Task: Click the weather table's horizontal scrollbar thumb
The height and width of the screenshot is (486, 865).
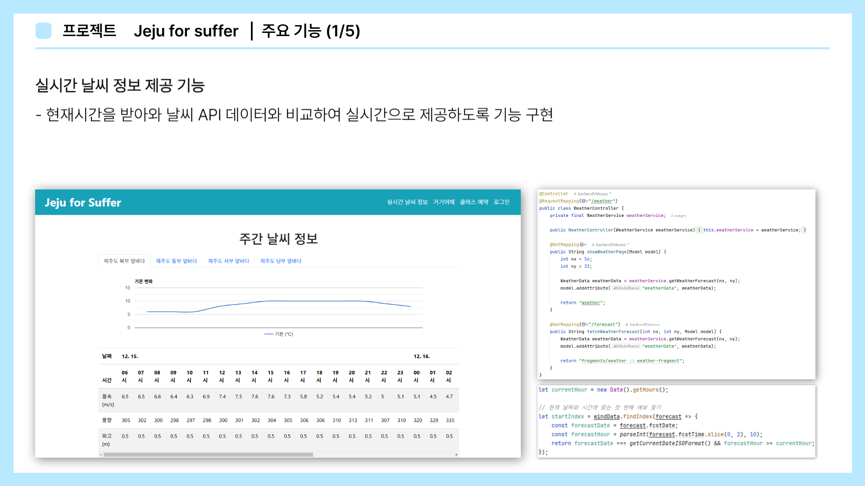Action: click(208, 454)
